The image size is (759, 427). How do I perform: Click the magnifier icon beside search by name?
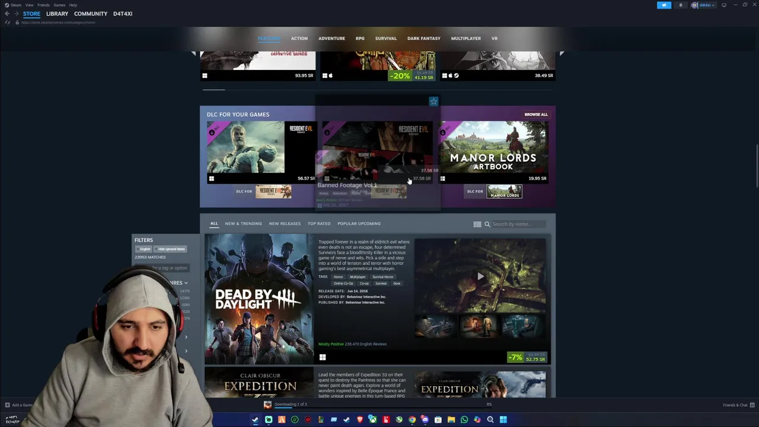487,224
